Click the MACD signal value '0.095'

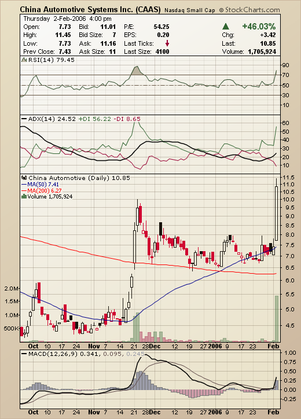112,354
